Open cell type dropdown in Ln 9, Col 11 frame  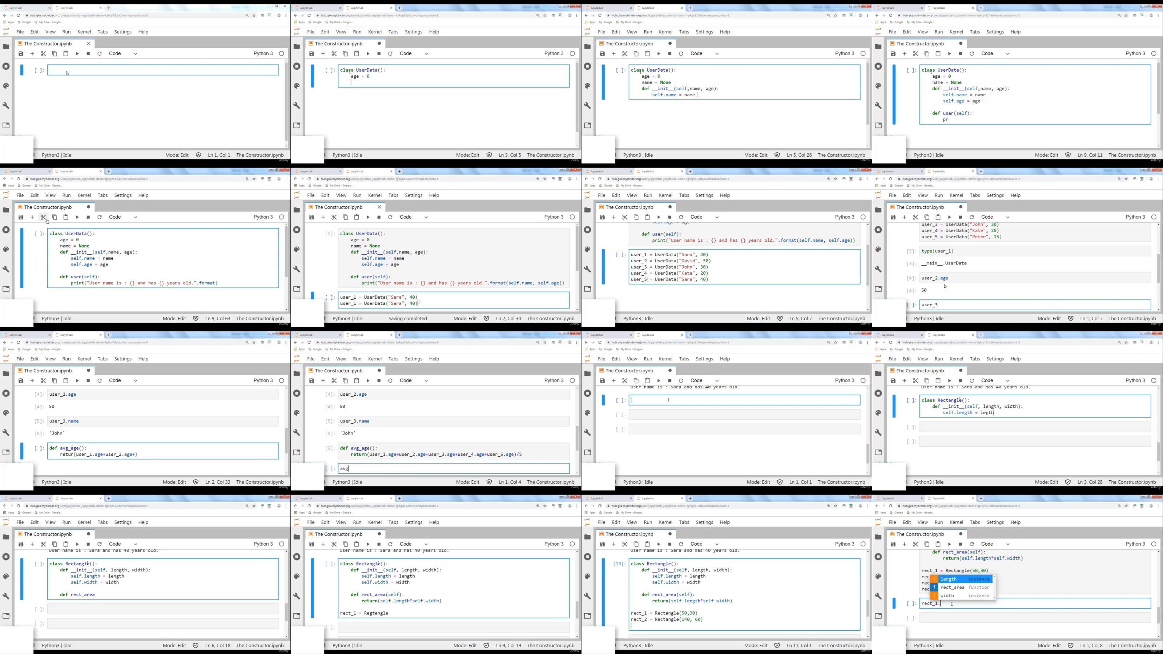[x=995, y=54]
